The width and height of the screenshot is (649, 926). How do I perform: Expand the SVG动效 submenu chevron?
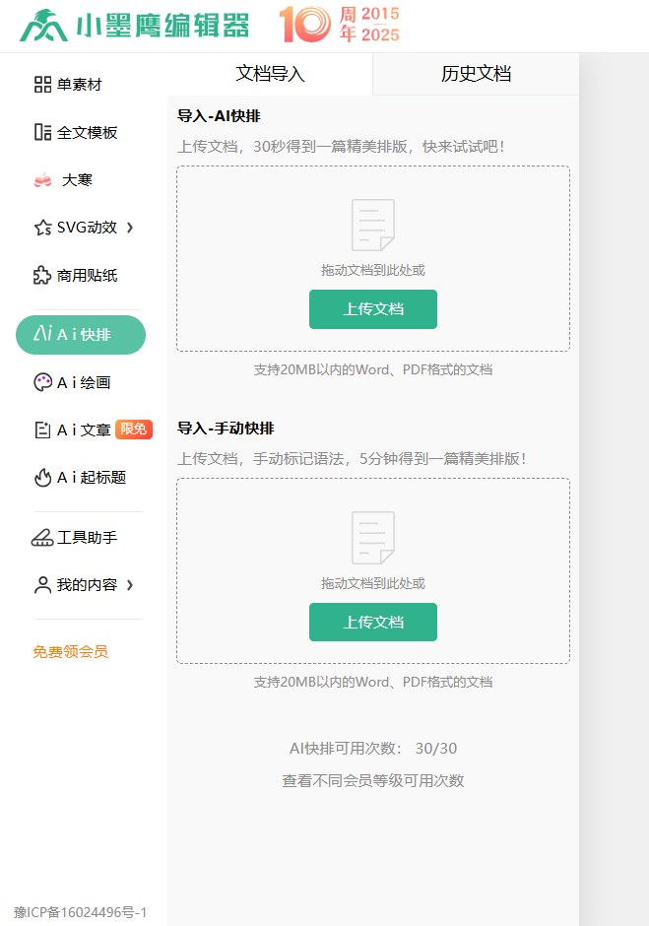(130, 228)
